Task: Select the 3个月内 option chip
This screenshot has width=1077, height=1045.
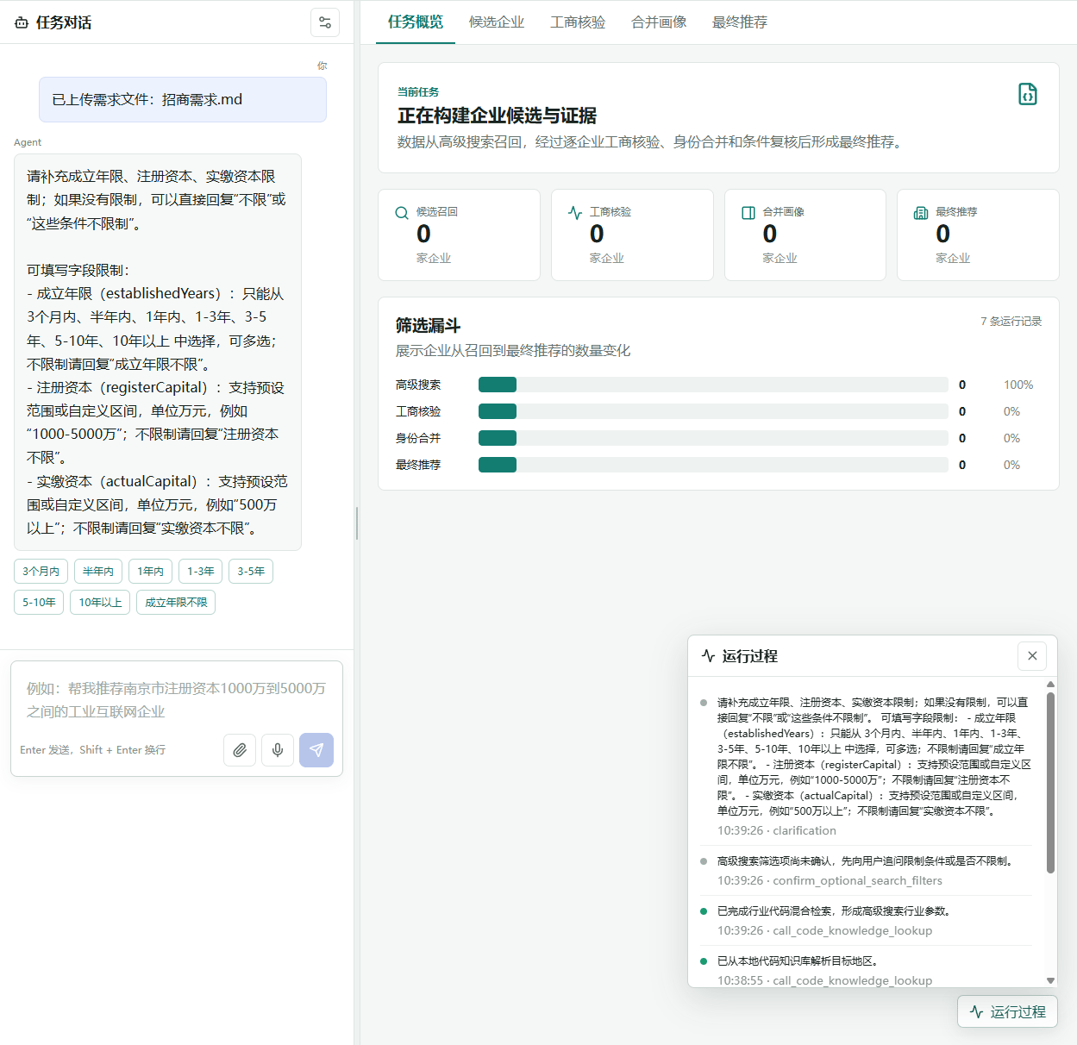Action: [x=41, y=572]
